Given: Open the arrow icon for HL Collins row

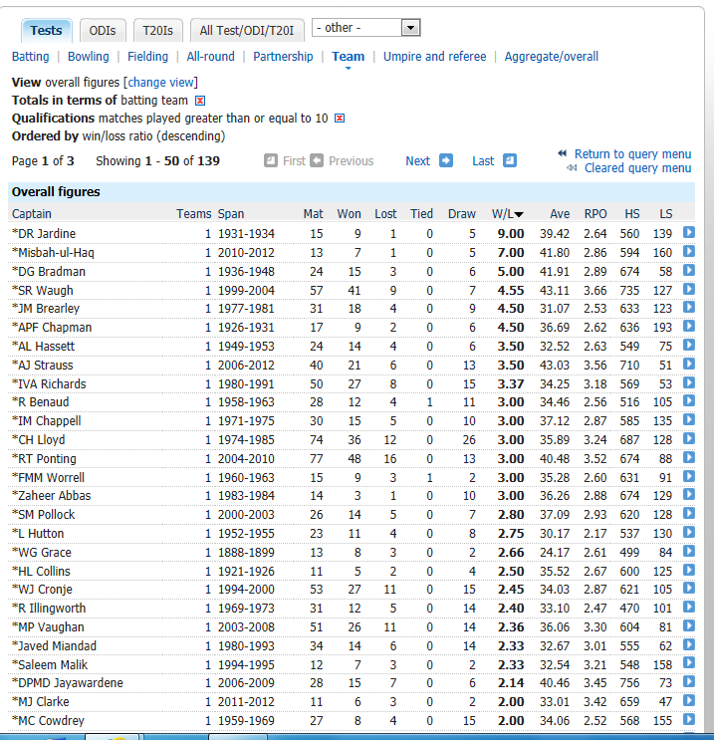Looking at the screenshot, I should [689, 570].
